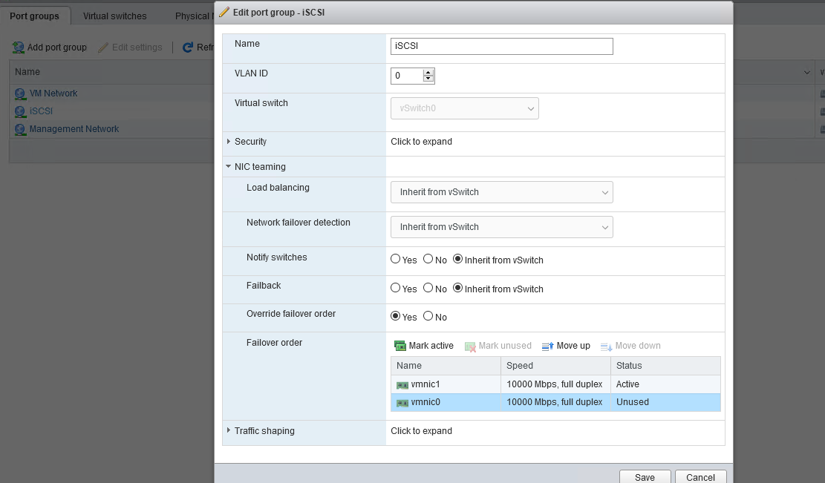The image size is (825, 483).
Task: Click the Cancel button
Action: point(700,477)
